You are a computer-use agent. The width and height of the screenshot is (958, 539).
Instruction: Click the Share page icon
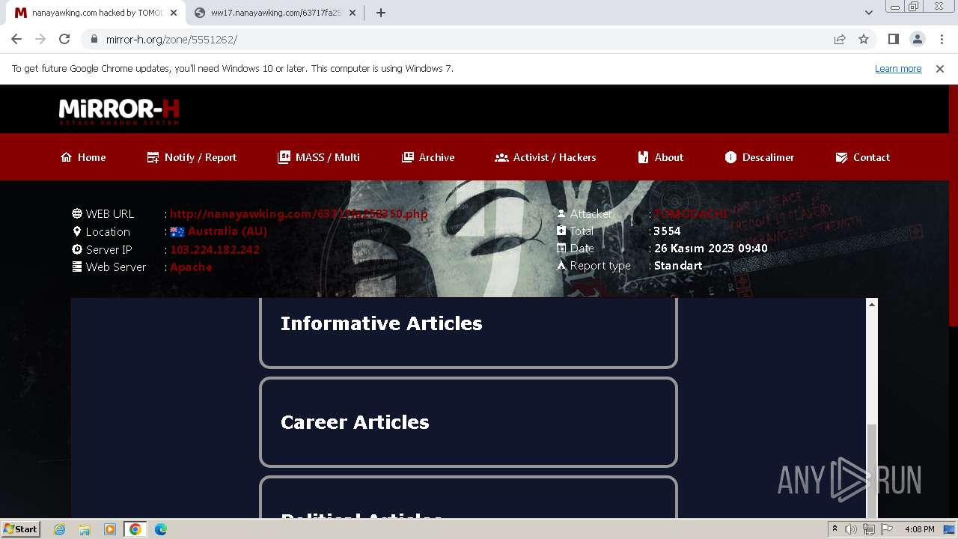(x=840, y=39)
